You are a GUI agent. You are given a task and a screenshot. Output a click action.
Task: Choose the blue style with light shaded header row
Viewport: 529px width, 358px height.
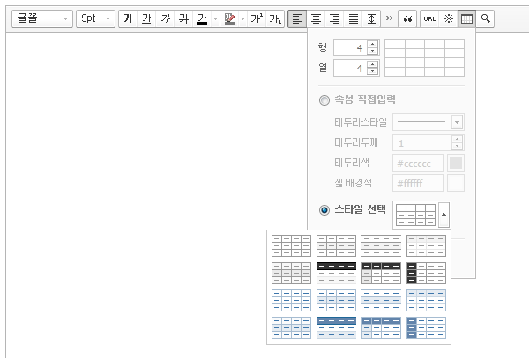click(x=426, y=301)
